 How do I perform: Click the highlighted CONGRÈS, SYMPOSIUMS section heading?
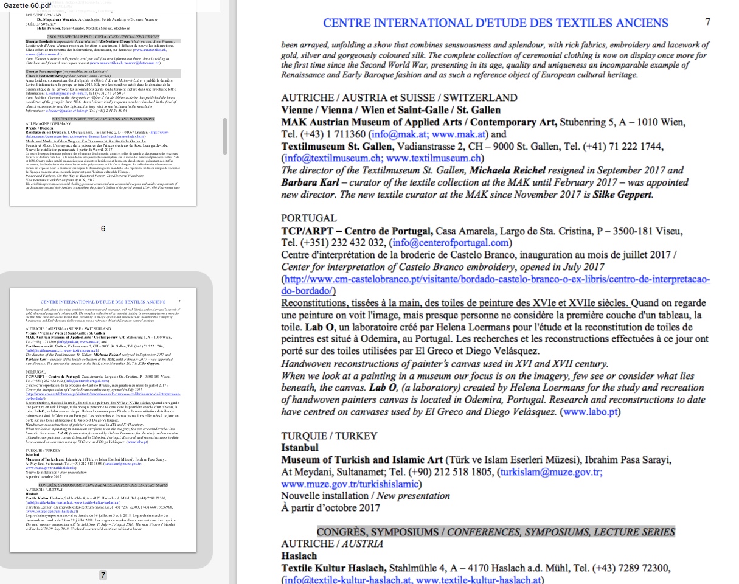click(496, 532)
